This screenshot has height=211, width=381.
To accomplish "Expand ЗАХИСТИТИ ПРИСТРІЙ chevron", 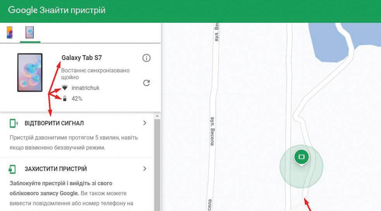I will coord(145,168).
